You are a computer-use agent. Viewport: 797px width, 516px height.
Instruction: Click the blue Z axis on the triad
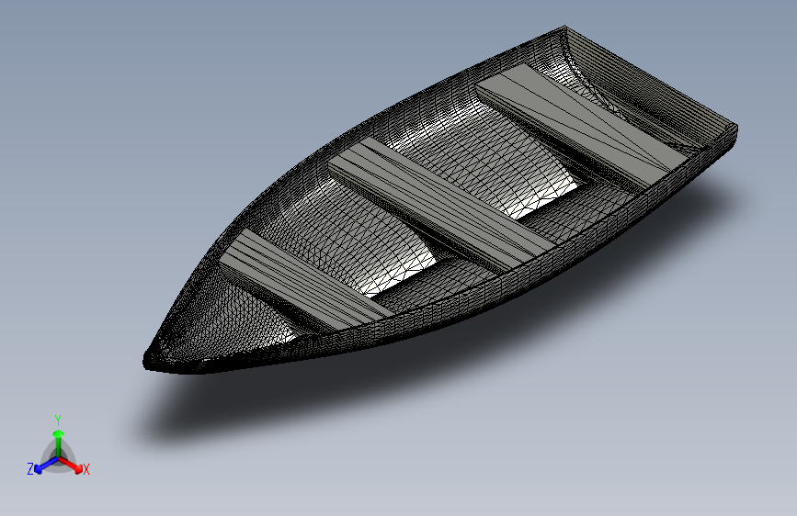coord(47,465)
